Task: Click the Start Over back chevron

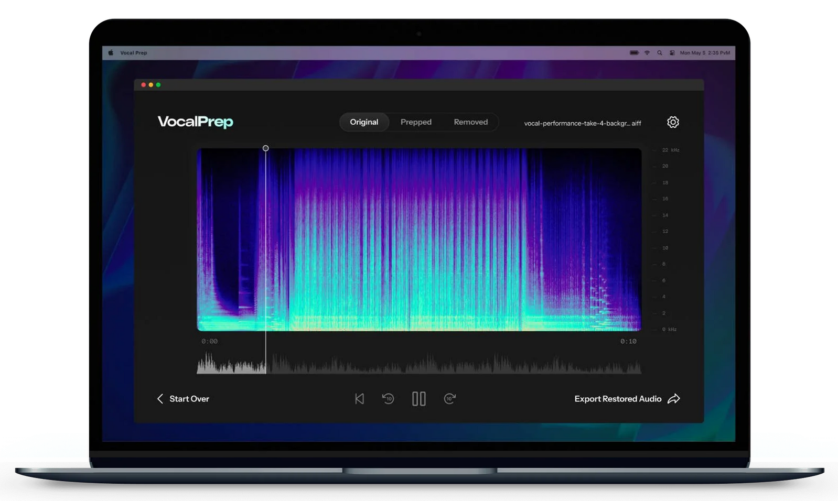Action: pos(160,399)
